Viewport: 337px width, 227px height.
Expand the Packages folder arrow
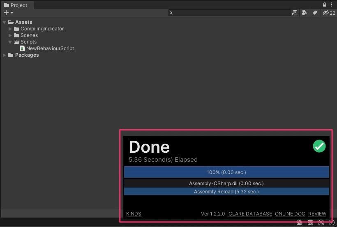click(x=4, y=55)
